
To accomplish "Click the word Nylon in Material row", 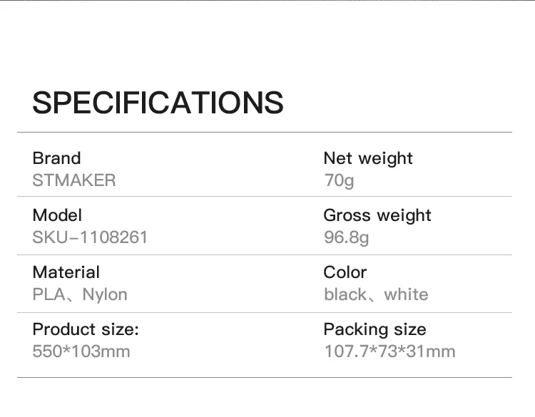I will 105,294.
